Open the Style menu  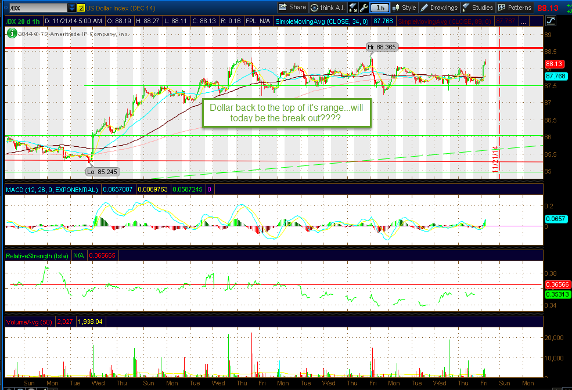click(405, 8)
